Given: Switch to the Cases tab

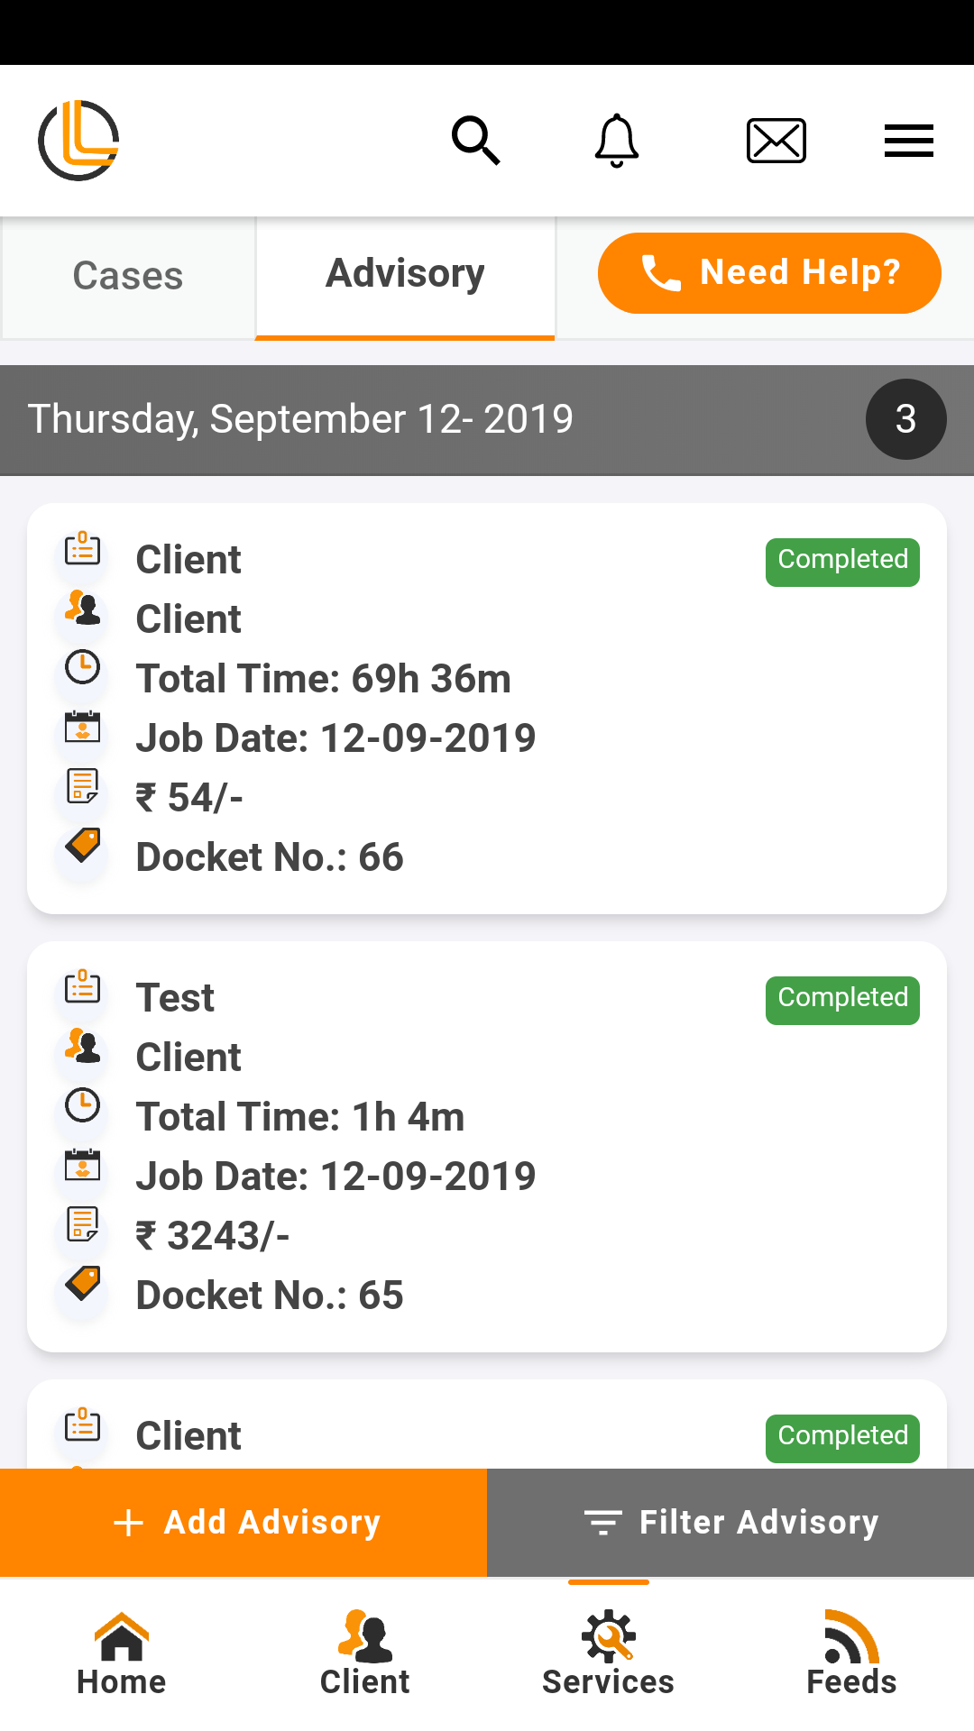Looking at the screenshot, I should 128,276.
